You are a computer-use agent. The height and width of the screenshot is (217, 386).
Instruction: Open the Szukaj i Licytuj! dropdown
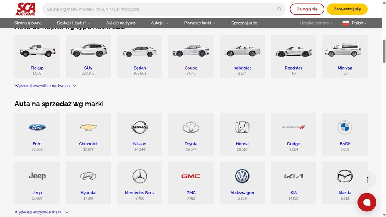[74, 23]
